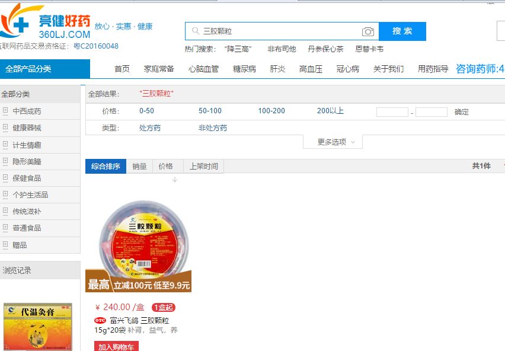Filter price range 100-200
This screenshot has height=351, width=505.
[x=271, y=111]
